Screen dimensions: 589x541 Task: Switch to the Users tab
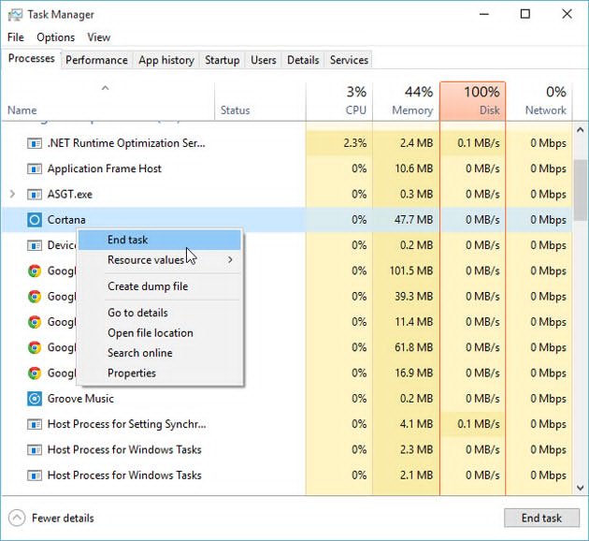(264, 60)
